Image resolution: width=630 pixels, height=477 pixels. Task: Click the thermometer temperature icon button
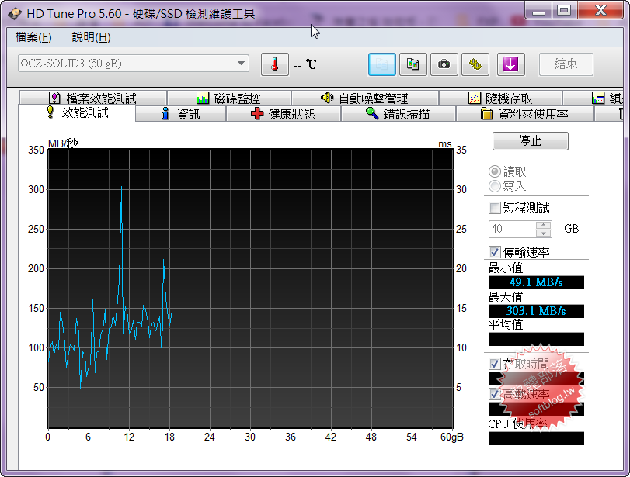[x=275, y=64]
